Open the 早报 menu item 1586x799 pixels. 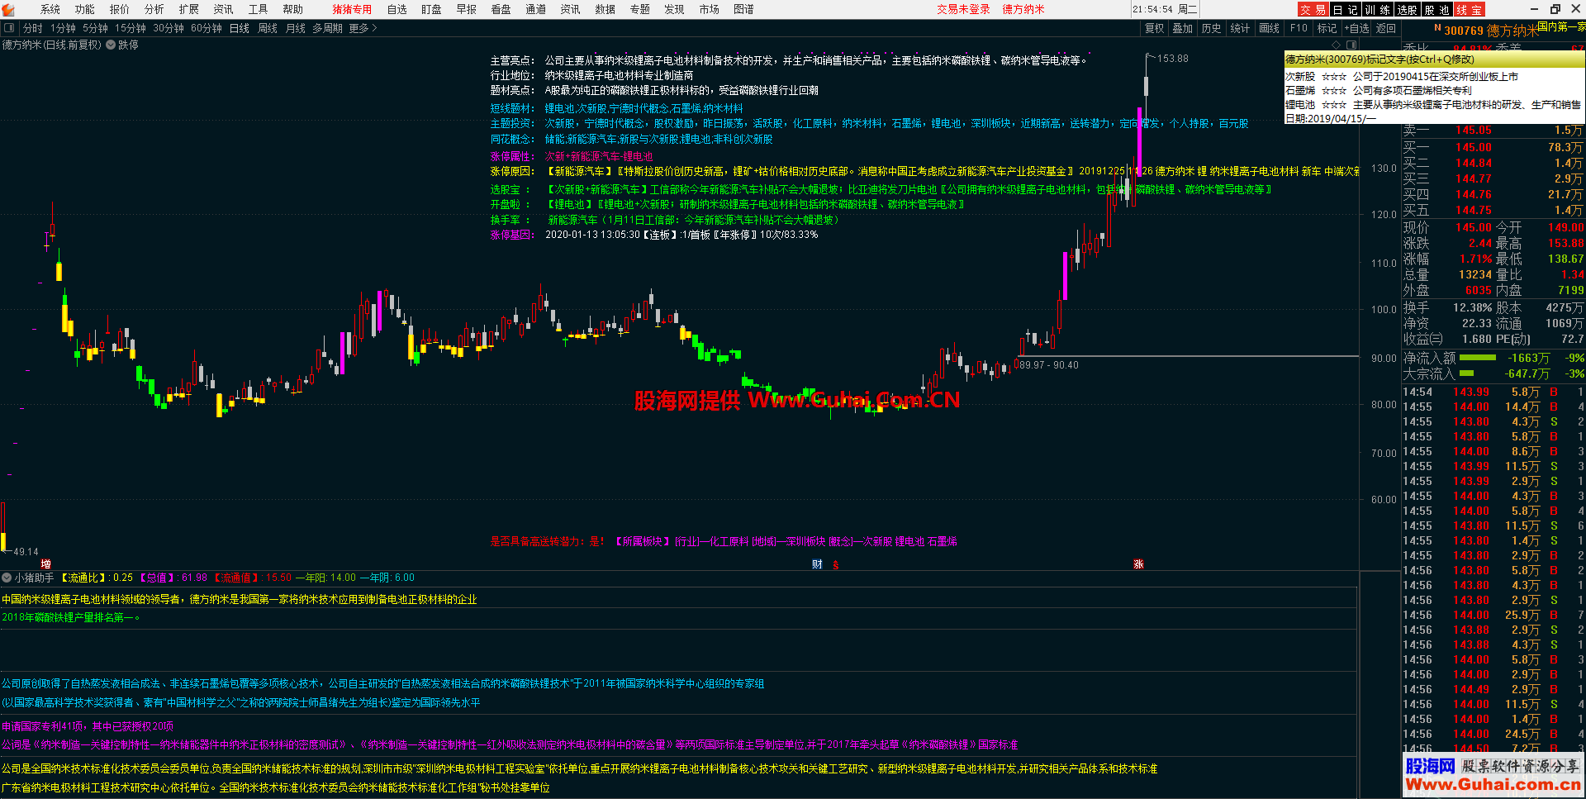point(467,9)
